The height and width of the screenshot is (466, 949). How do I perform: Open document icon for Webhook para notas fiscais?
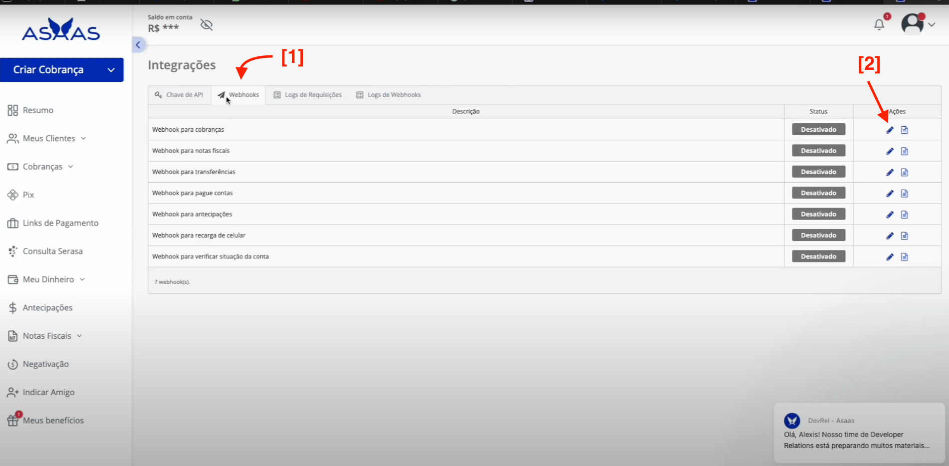pos(904,151)
